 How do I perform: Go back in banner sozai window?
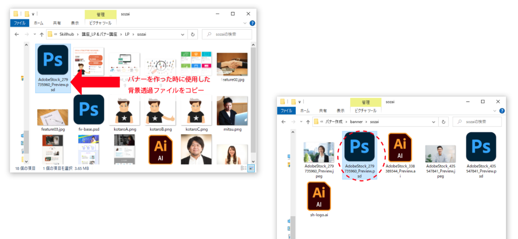tap(284, 122)
